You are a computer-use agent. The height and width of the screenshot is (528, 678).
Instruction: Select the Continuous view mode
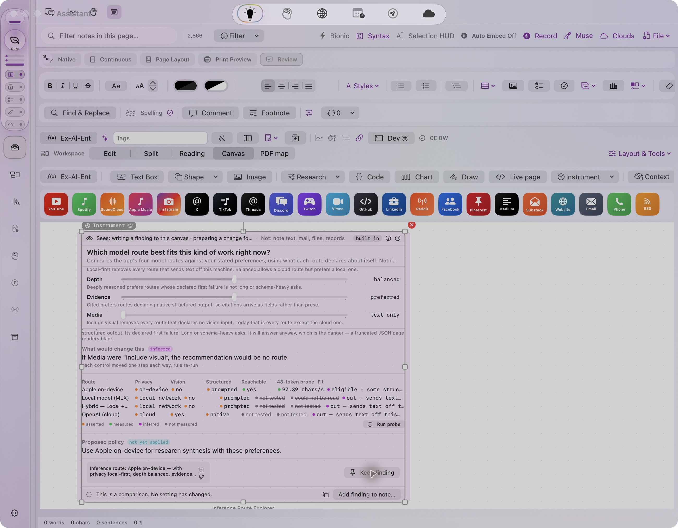(111, 60)
